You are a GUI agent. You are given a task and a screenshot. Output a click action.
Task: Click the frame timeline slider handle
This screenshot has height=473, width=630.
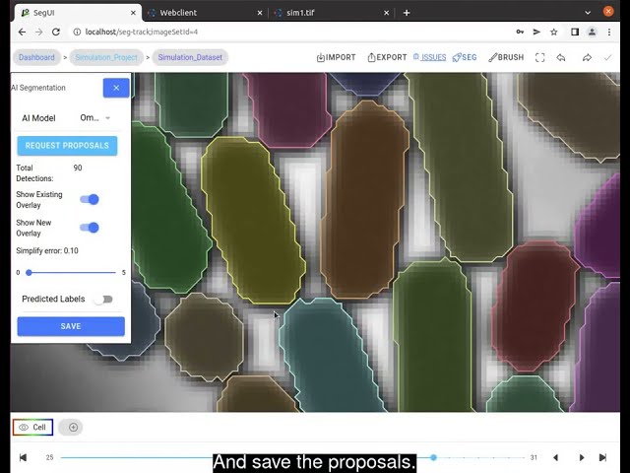[433, 457]
